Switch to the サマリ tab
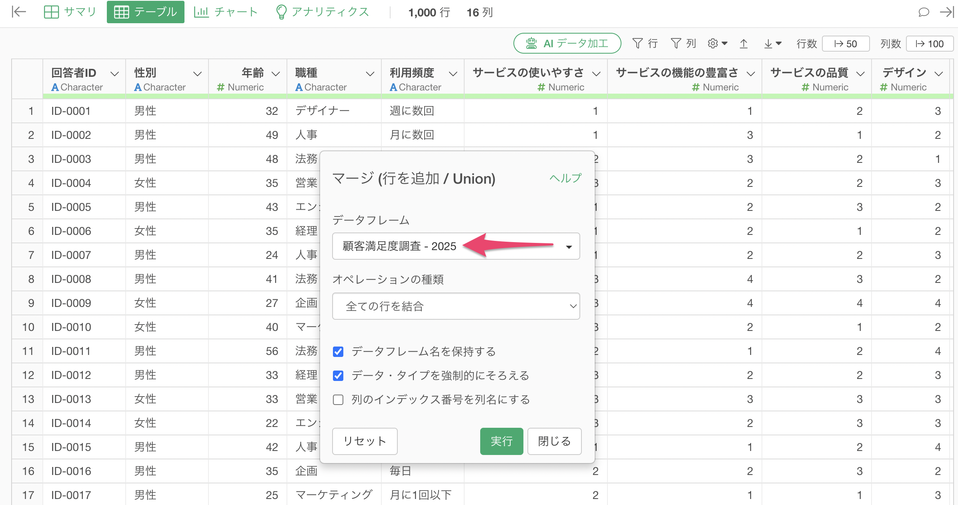 pos(70,12)
